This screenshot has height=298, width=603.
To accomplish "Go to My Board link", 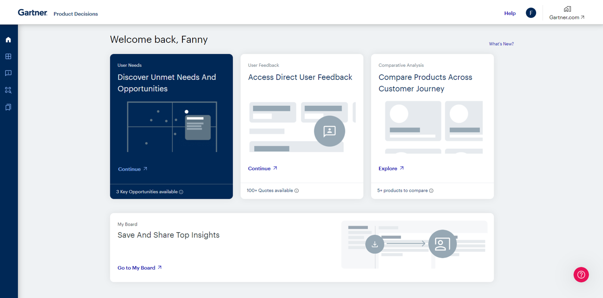I will 139,268.
